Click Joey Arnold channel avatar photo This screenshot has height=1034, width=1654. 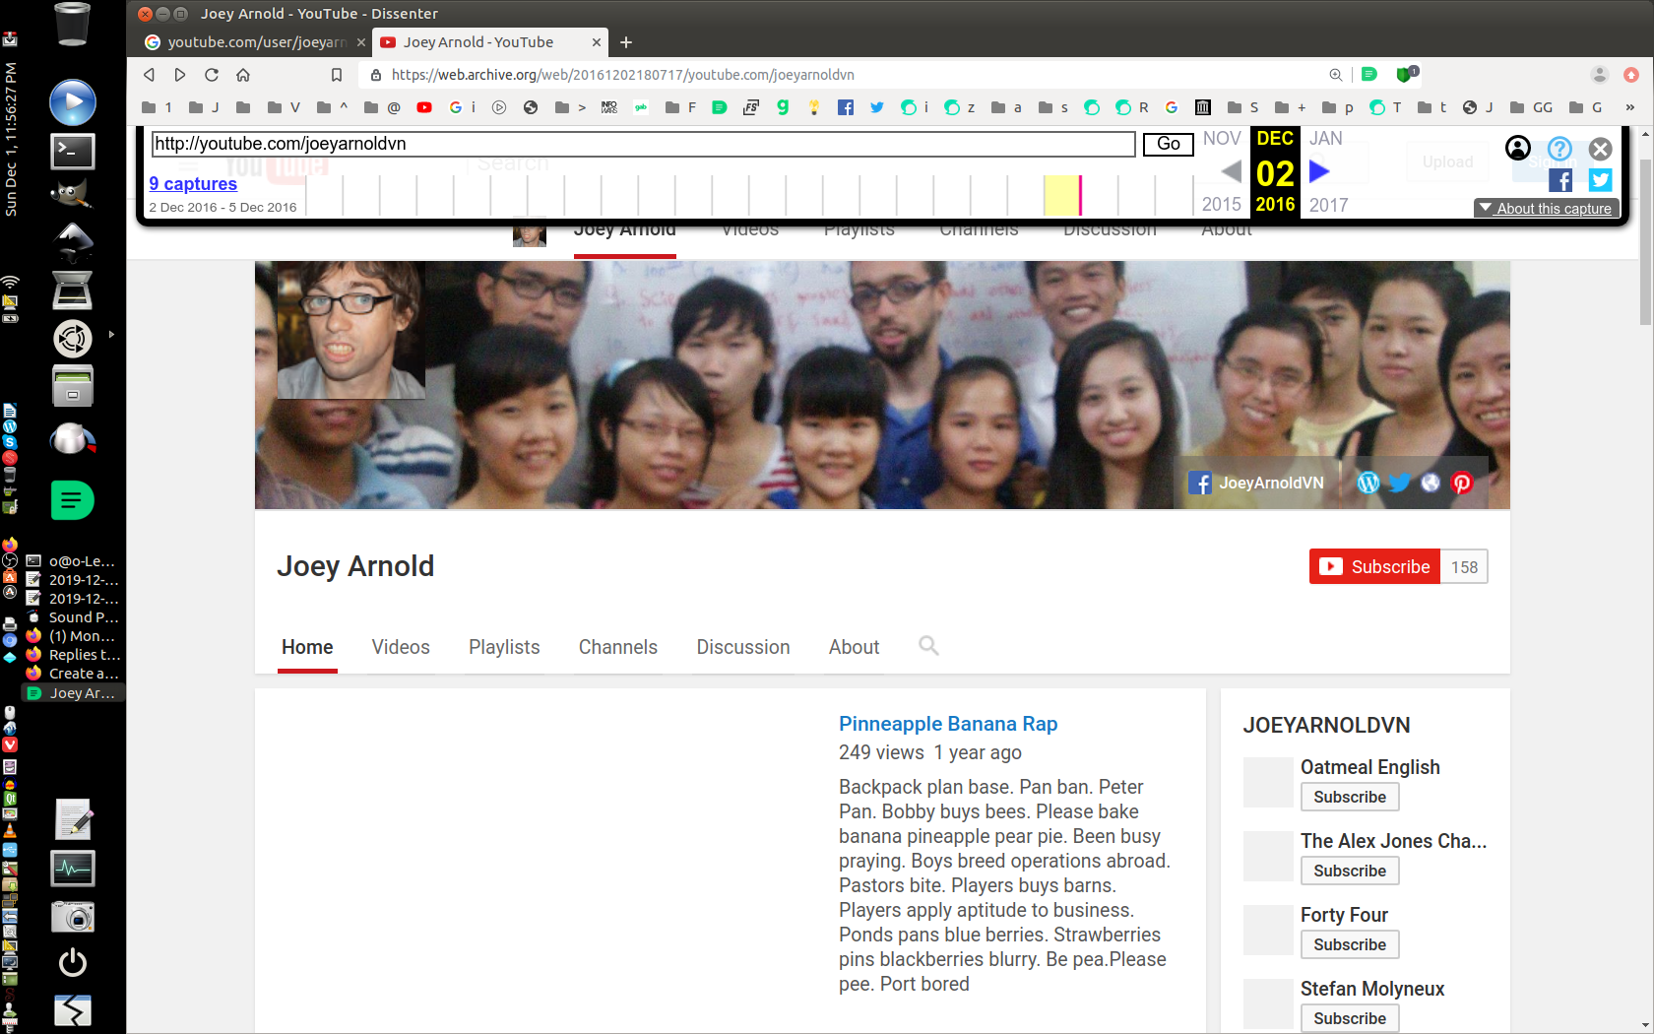(x=351, y=330)
